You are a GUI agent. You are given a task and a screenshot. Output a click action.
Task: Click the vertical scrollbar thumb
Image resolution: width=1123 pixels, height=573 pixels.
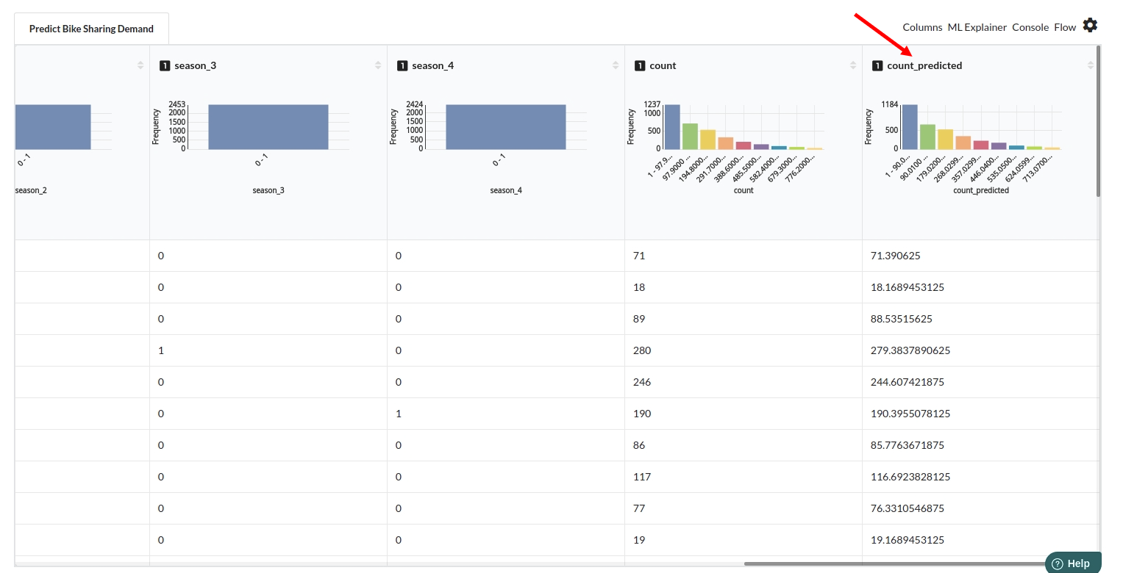click(1098, 121)
